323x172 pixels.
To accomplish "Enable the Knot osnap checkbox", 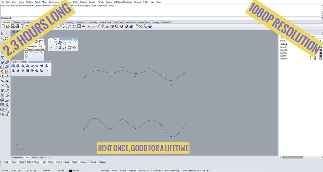I will [71, 162].
